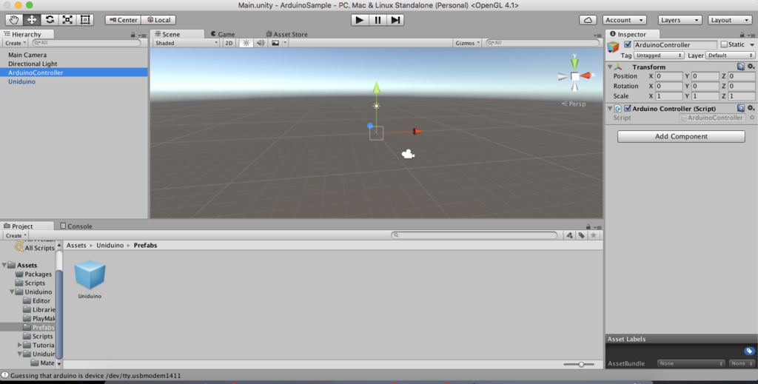Open the Shaded draw mode dropdown
The height and width of the screenshot is (384, 758).
point(186,43)
